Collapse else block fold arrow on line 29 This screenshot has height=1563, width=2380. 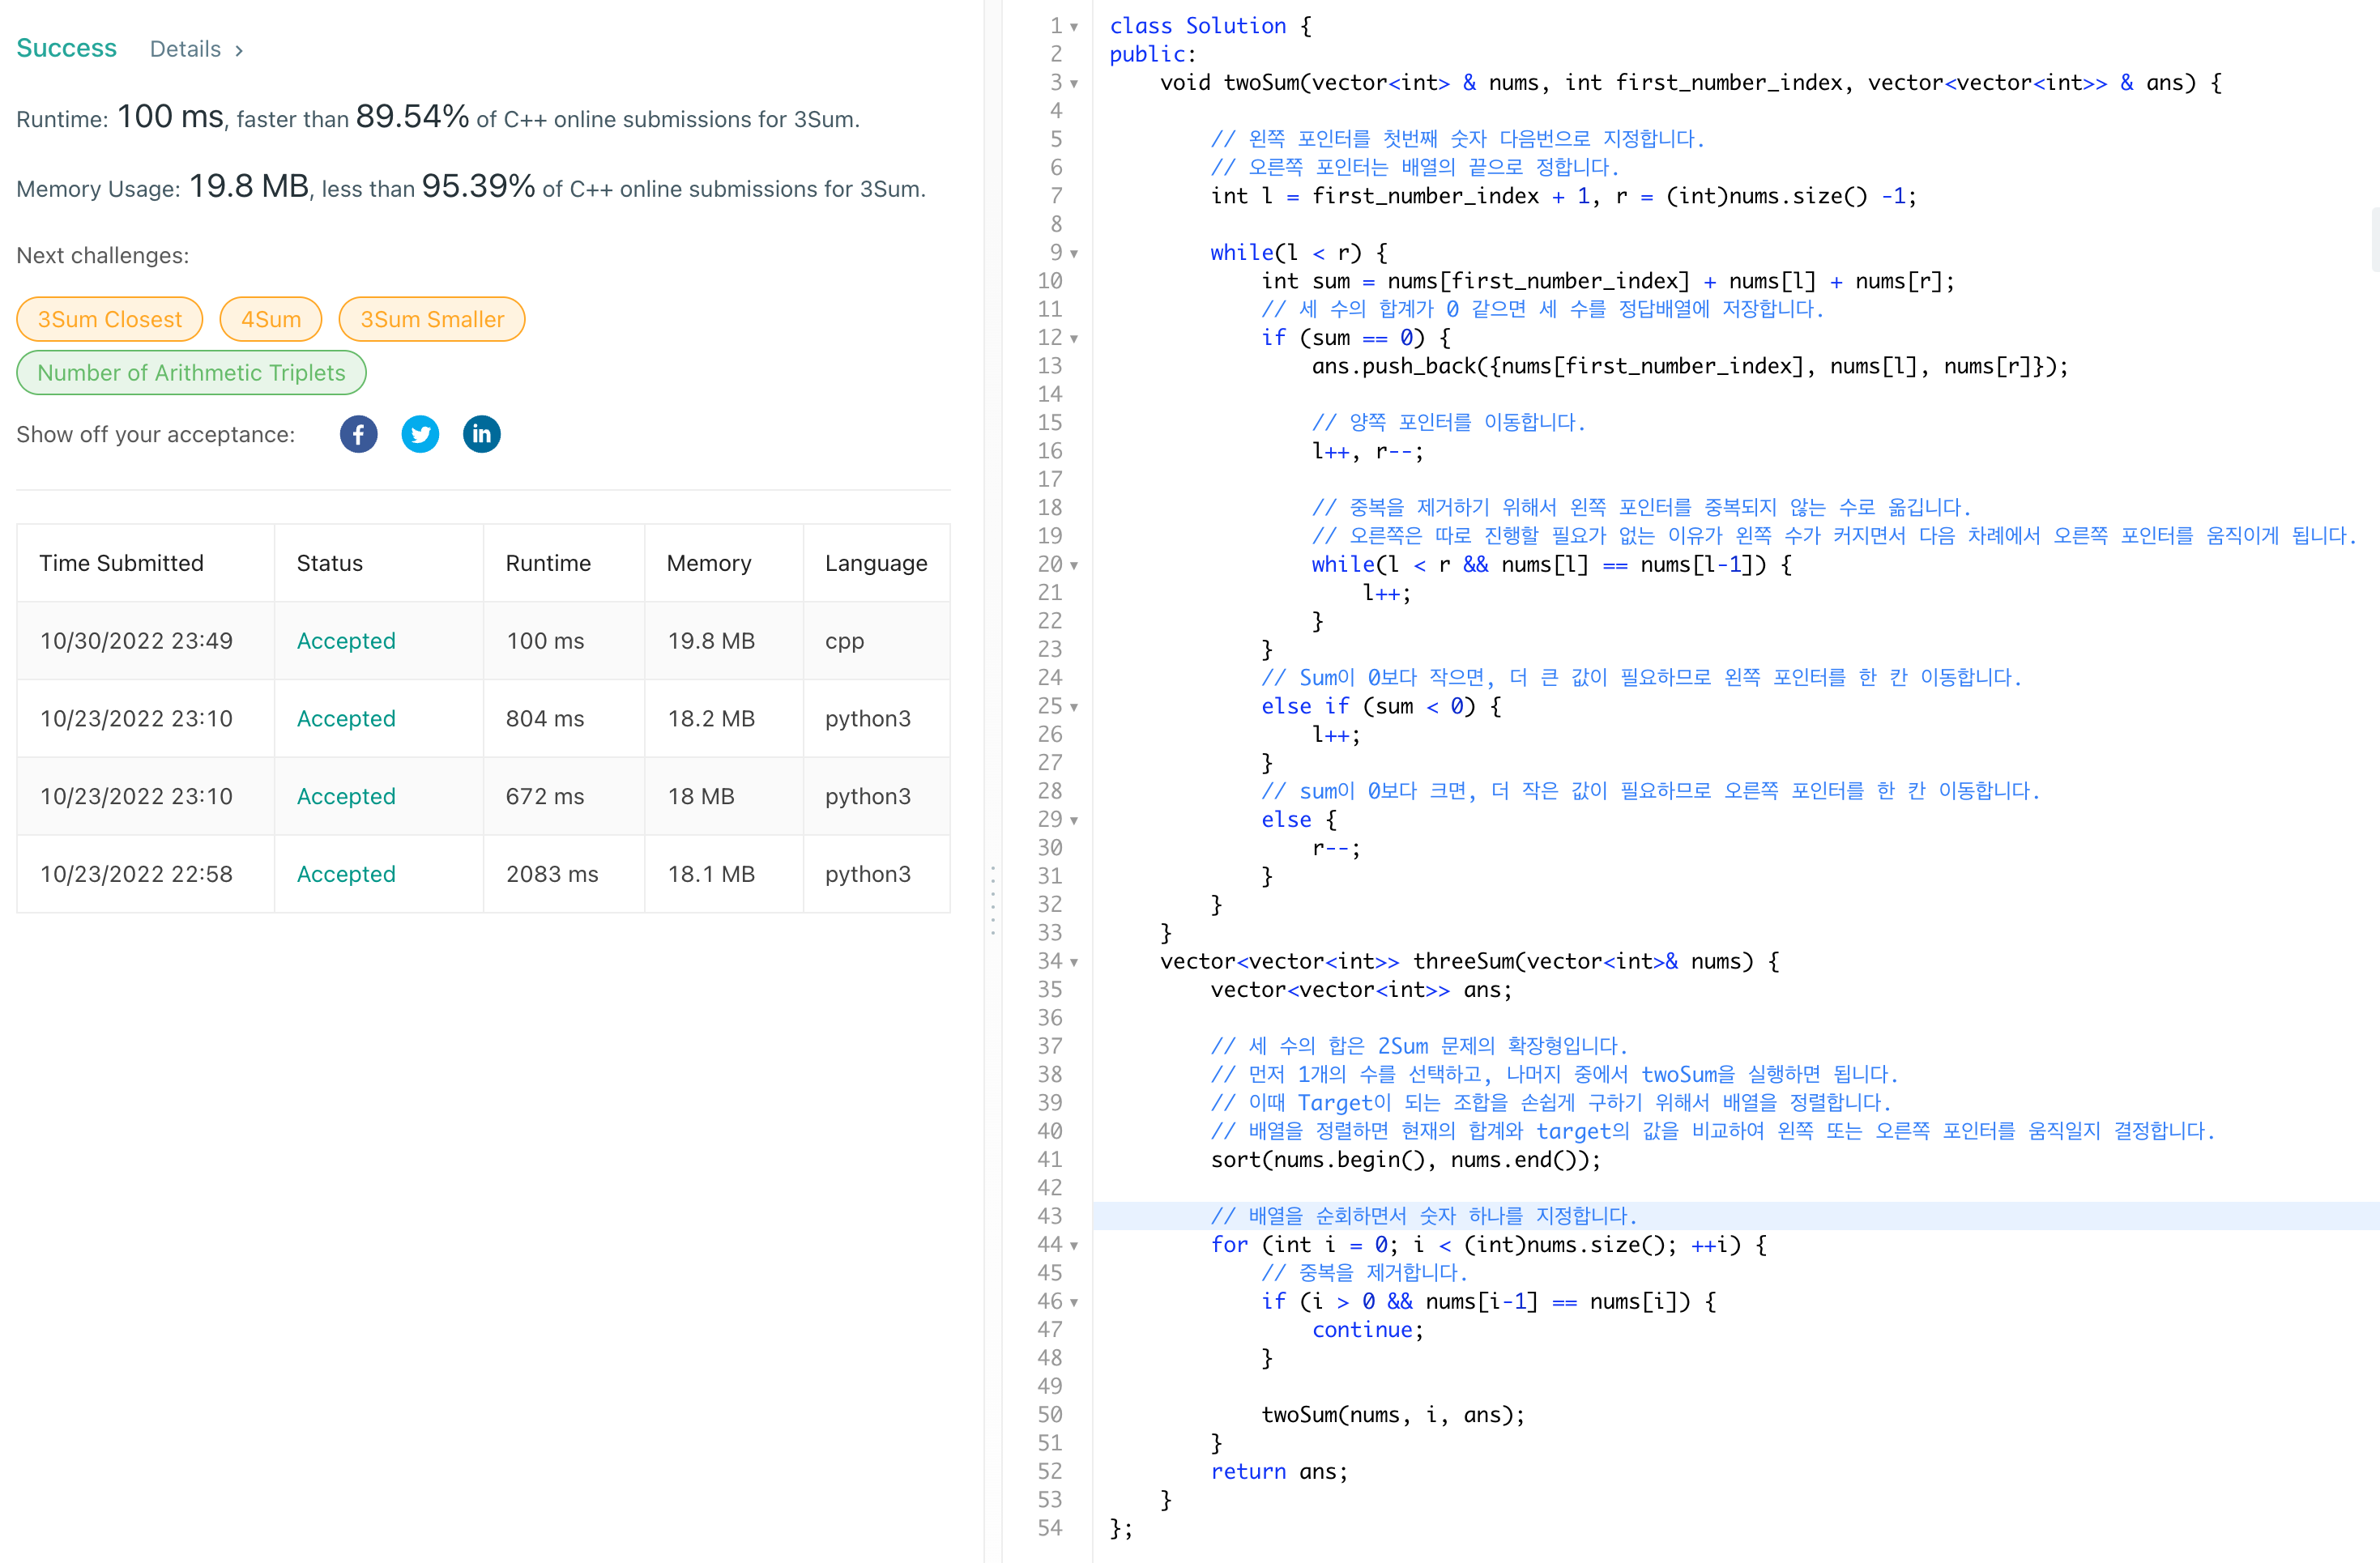click(x=1074, y=821)
